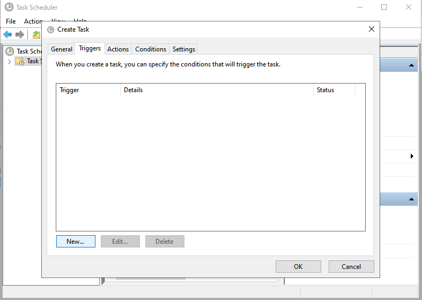Collapse the lower Actions pane section arrow
This screenshot has height=300, width=422.
tap(411, 199)
